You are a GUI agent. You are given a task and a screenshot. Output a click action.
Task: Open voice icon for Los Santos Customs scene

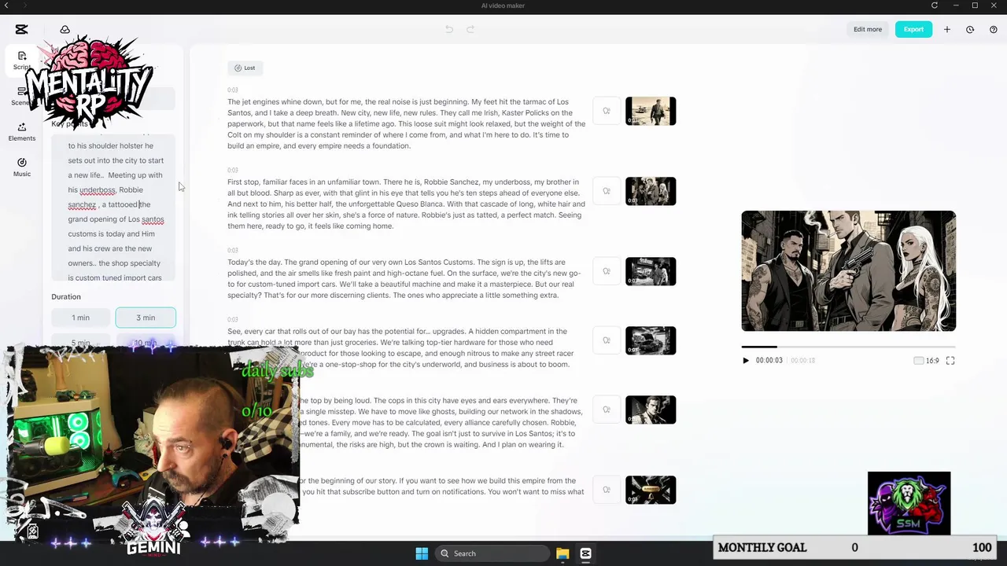607,271
